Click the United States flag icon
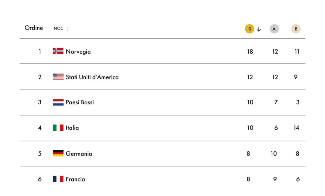Screen dimensions: 325x196 [x=58, y=77]
